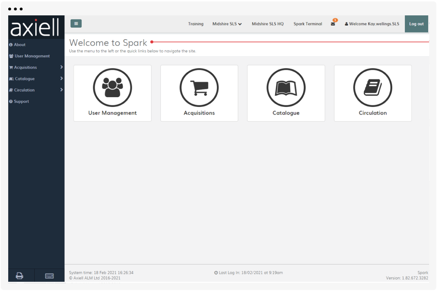The width and height of the screenshot is (438, 291).
Task: Click the printer icon in sidebar footer
Action: [x=20, y=276]
